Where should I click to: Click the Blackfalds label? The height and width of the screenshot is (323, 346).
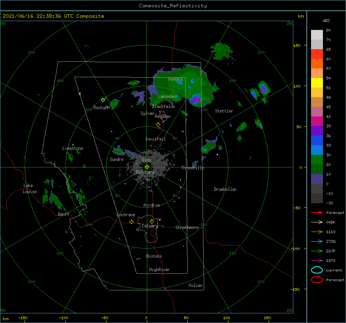tap(163, 106)
